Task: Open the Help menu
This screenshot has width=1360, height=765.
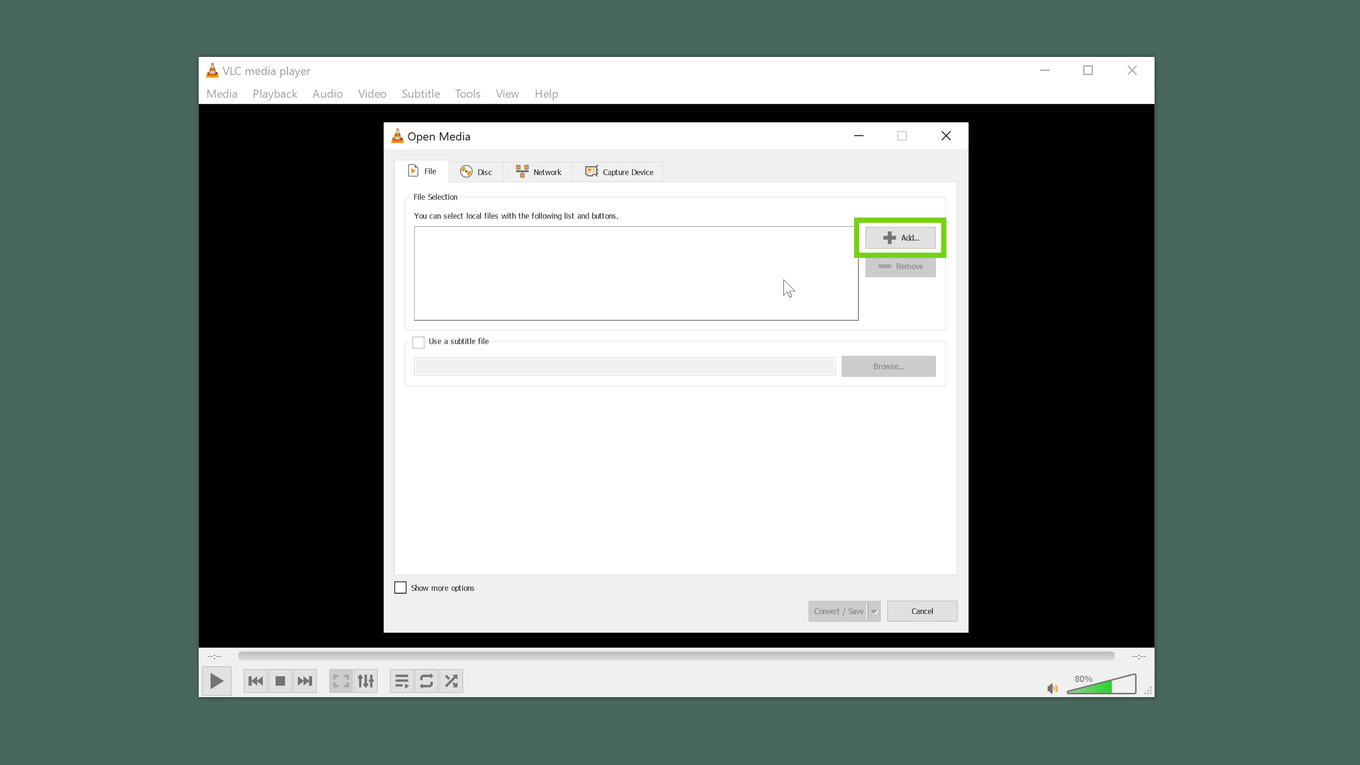Action: (546, 93)
